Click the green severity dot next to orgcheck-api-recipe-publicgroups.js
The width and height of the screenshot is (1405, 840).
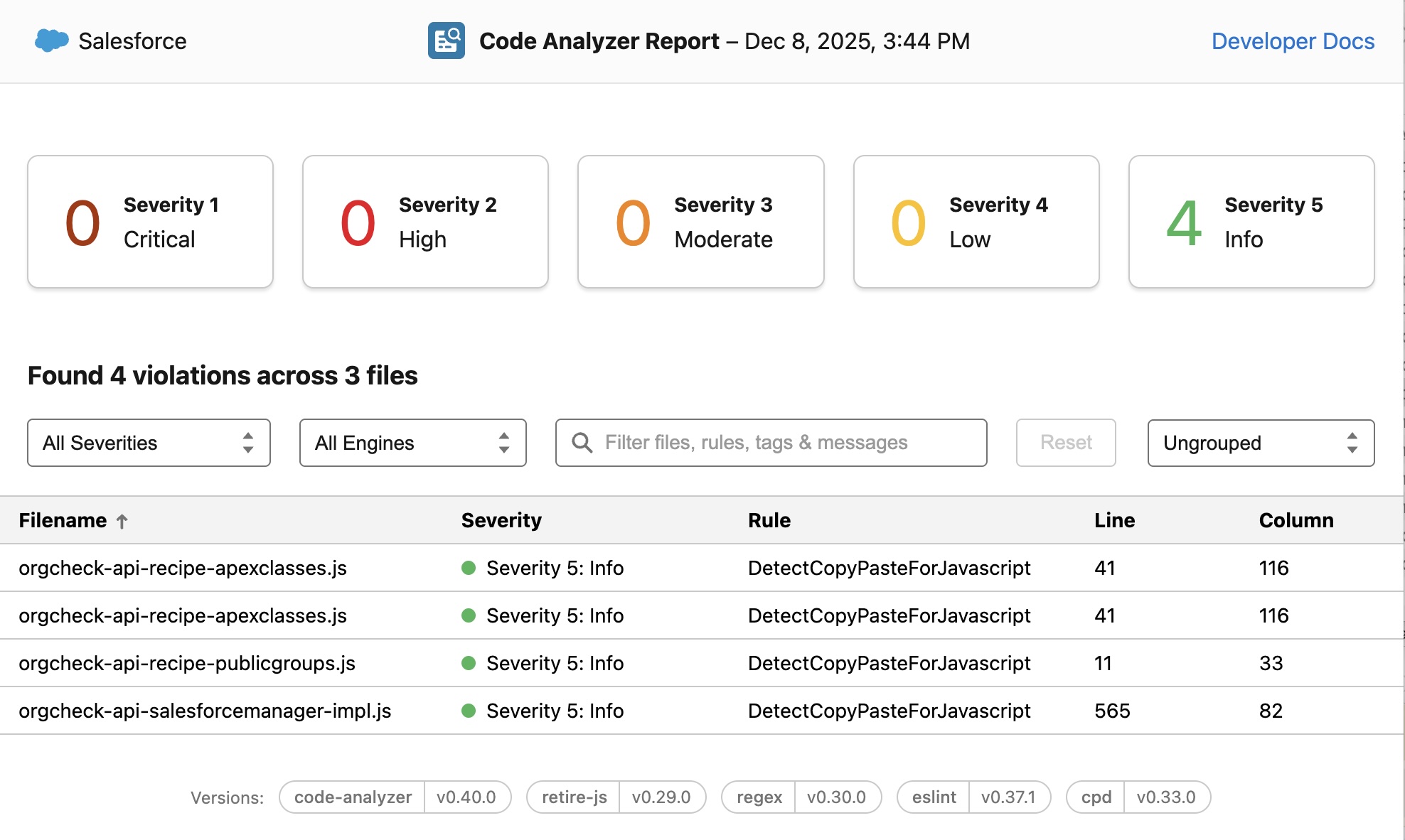(x=469, y=663)
